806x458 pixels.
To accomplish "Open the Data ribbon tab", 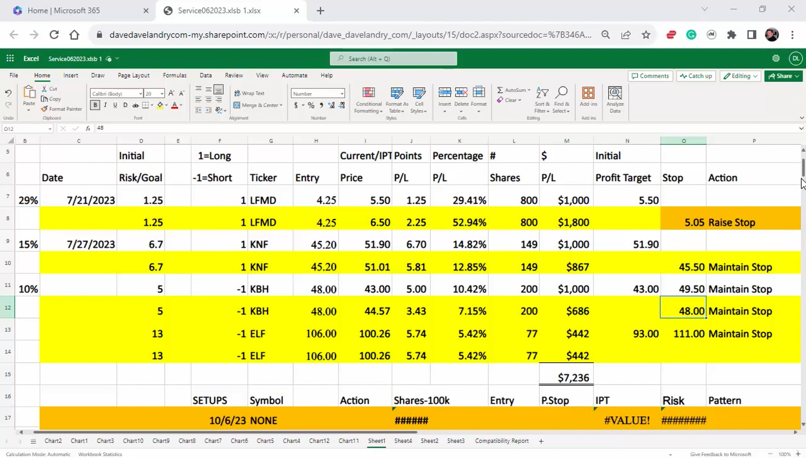I will pyautogui.click(x=206, y=75).
